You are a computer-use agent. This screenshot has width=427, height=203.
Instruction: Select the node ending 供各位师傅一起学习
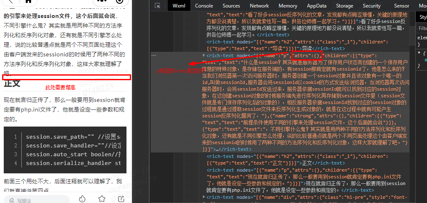tap(307, 25)
